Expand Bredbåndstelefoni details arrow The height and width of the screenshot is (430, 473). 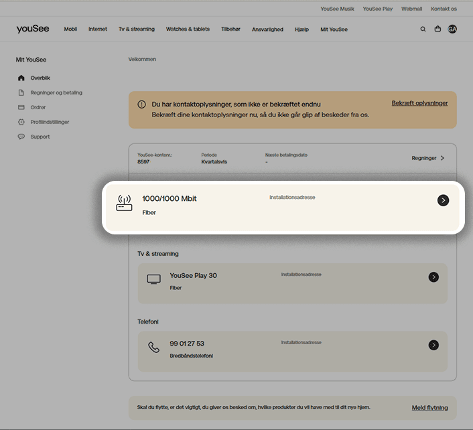click(x=433, y=345)
